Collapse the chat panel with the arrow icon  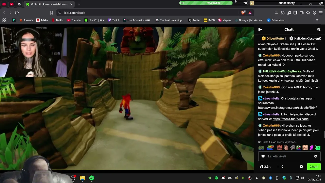[x=260, y=29]
